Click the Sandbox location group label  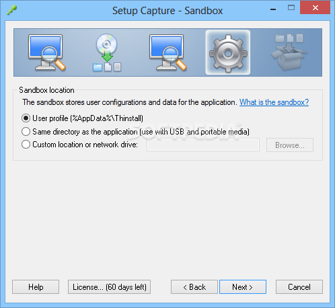[x=46, y=90]
